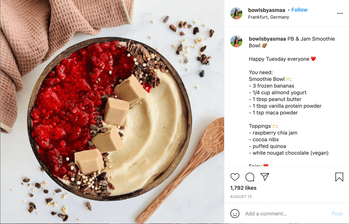Click the smoothie bowl photo
This screenshot has height=224, width=349.
click(112, 112)
